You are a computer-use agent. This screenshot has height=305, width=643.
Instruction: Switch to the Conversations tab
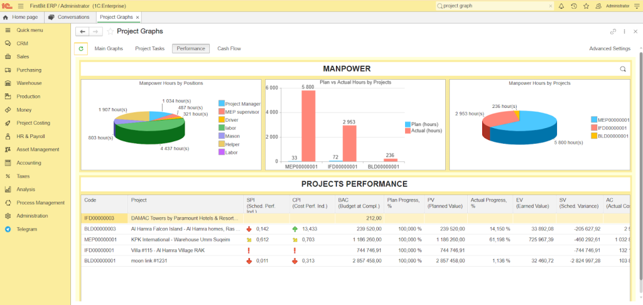(x=69, y=17)
